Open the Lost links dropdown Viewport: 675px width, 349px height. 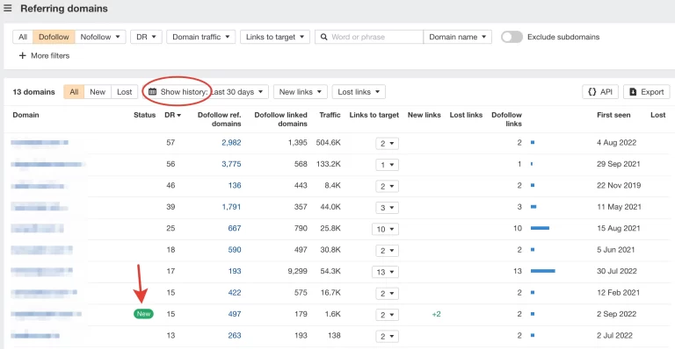[x=359, y=92]
